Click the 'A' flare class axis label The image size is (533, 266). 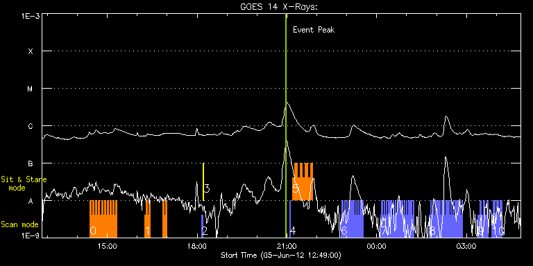pyautogui.click(x=31, y=201)
